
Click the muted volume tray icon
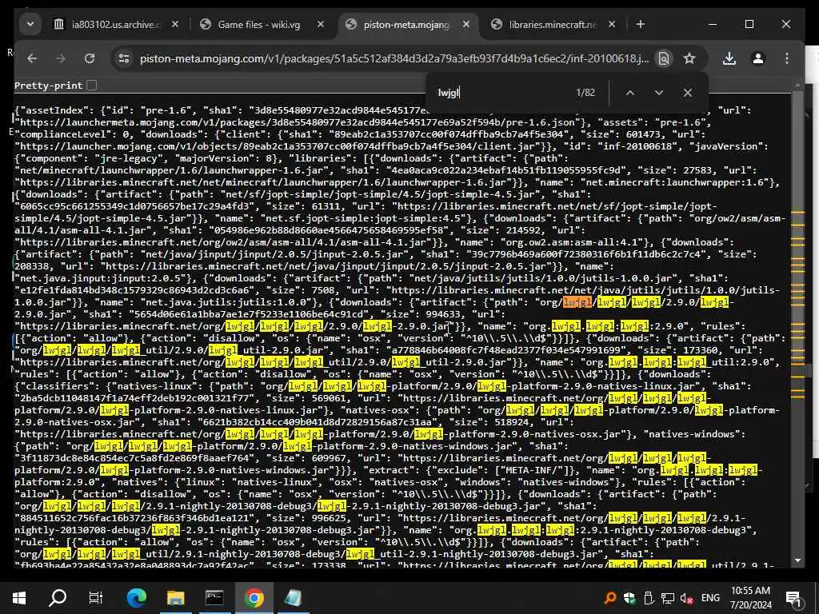[x=686, y=598]
